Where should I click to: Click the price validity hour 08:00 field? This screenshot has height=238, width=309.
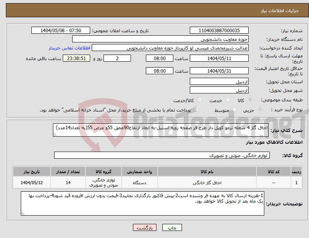(160, 71)
